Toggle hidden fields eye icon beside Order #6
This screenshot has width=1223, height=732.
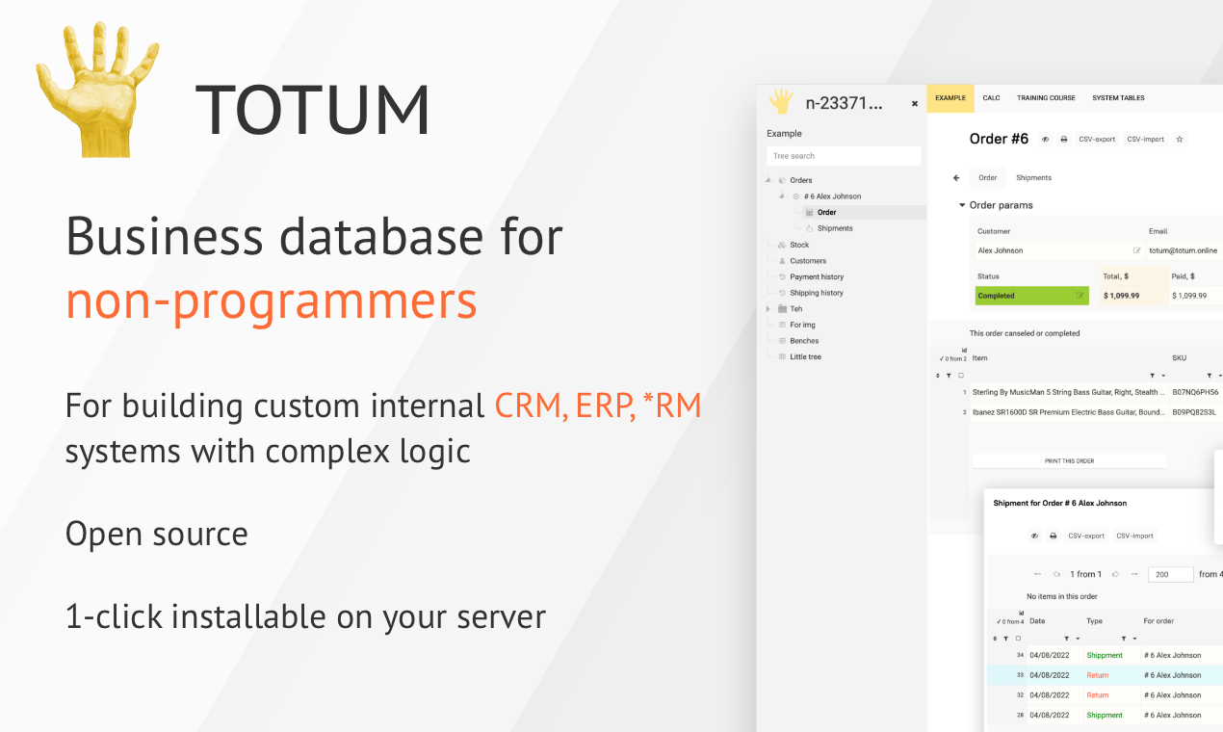point(1046,140)
